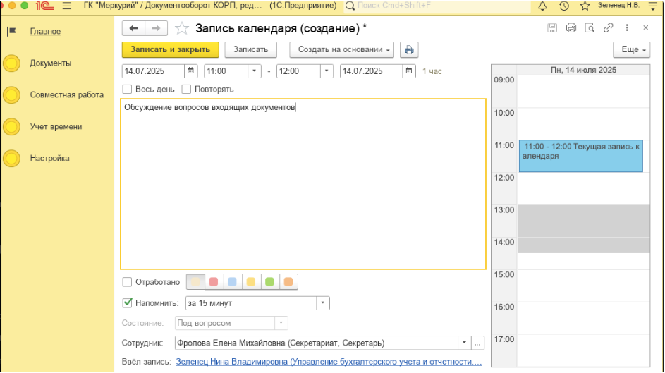Screen dimensions: 665x373
Task: Expand the start time 11:00 dropdown
Action: click(254, 71)
